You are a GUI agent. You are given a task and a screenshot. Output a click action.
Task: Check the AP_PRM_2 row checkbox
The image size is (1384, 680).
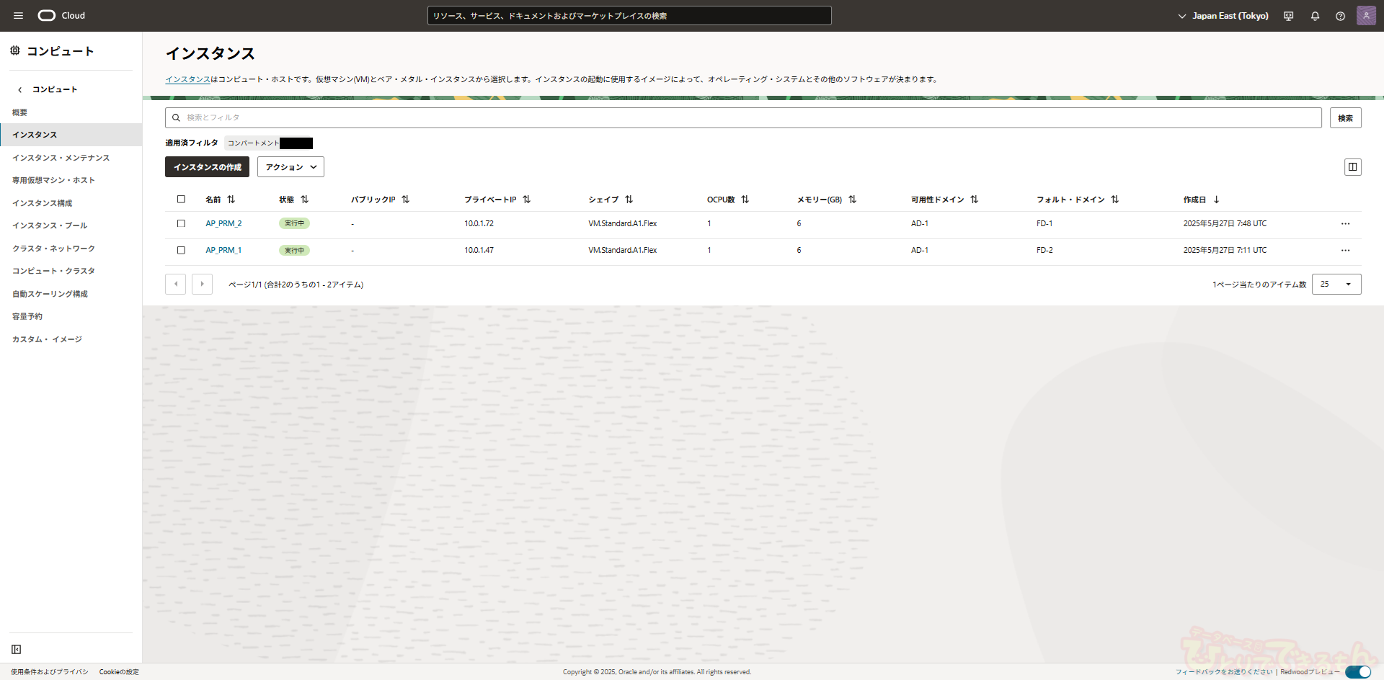click(181, 223)
